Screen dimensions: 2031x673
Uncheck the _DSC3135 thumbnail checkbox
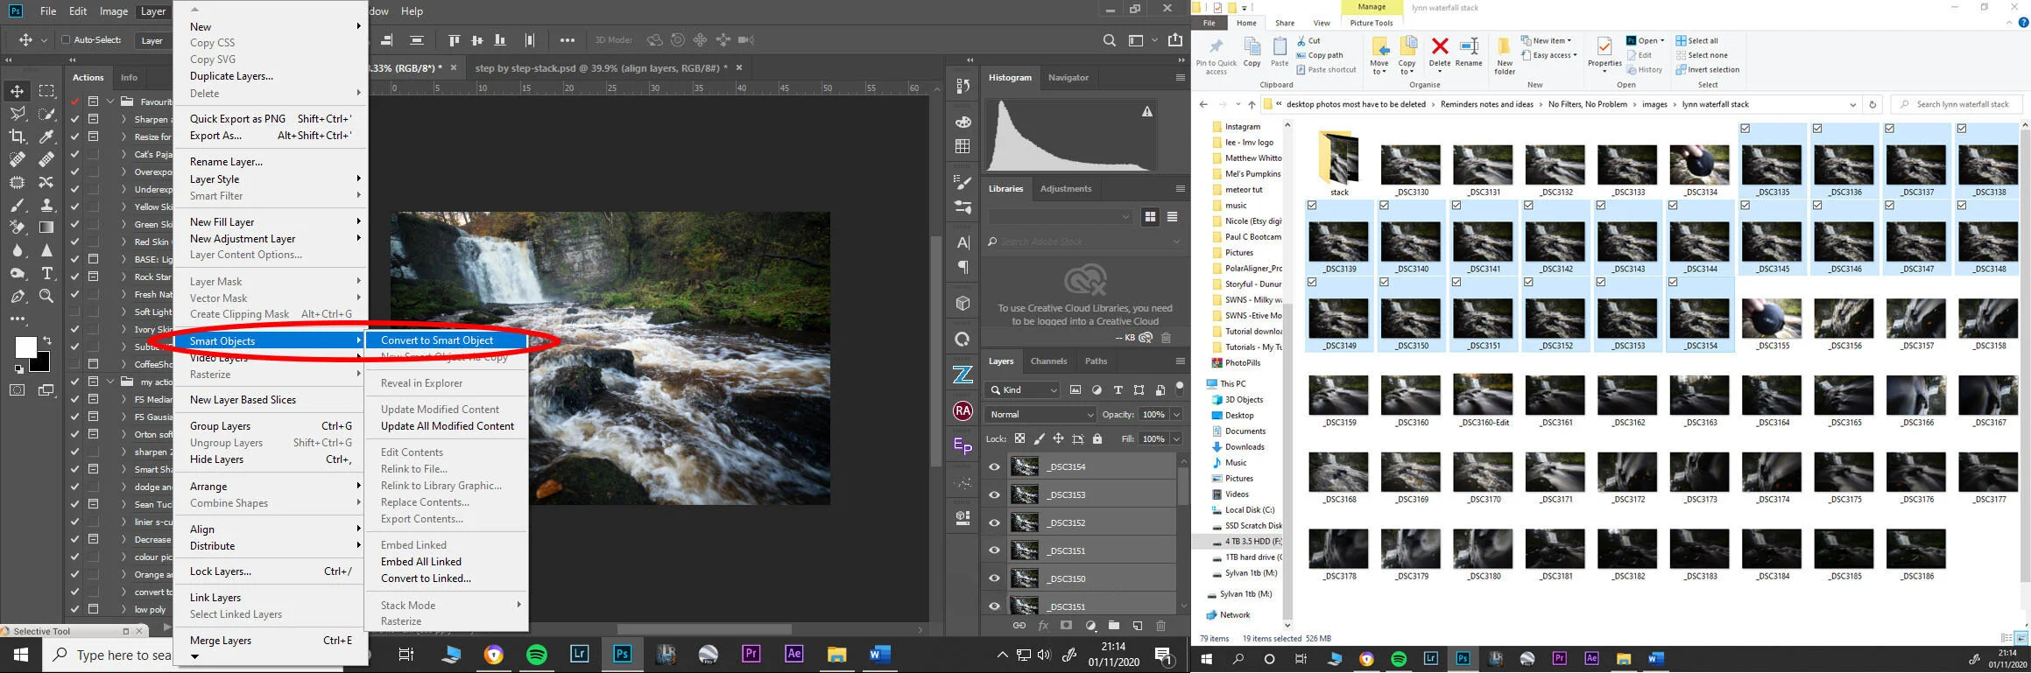1745,129
